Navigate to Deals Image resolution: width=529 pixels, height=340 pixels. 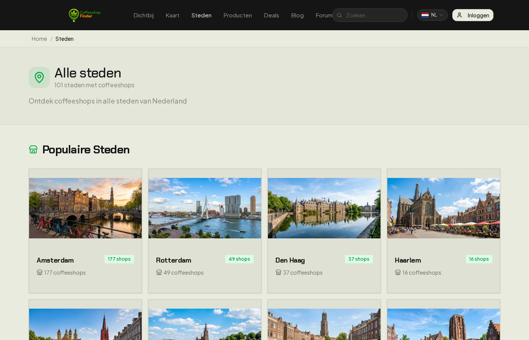pyautogui.click(x=271, y=15)
